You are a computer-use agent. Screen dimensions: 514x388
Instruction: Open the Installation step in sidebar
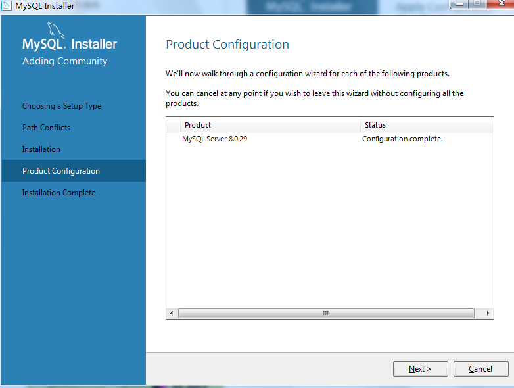[x=41, y=149]
